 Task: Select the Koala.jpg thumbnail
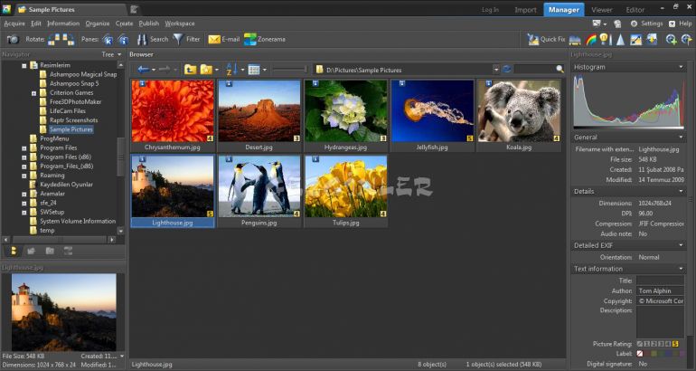coord(519,116)
